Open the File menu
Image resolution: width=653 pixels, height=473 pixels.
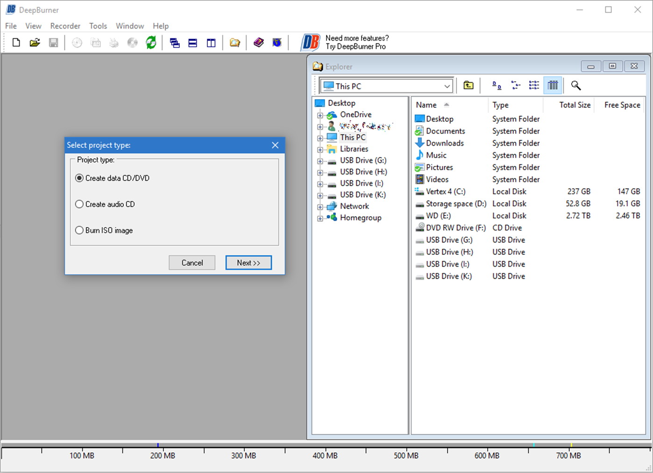(11, 26)
